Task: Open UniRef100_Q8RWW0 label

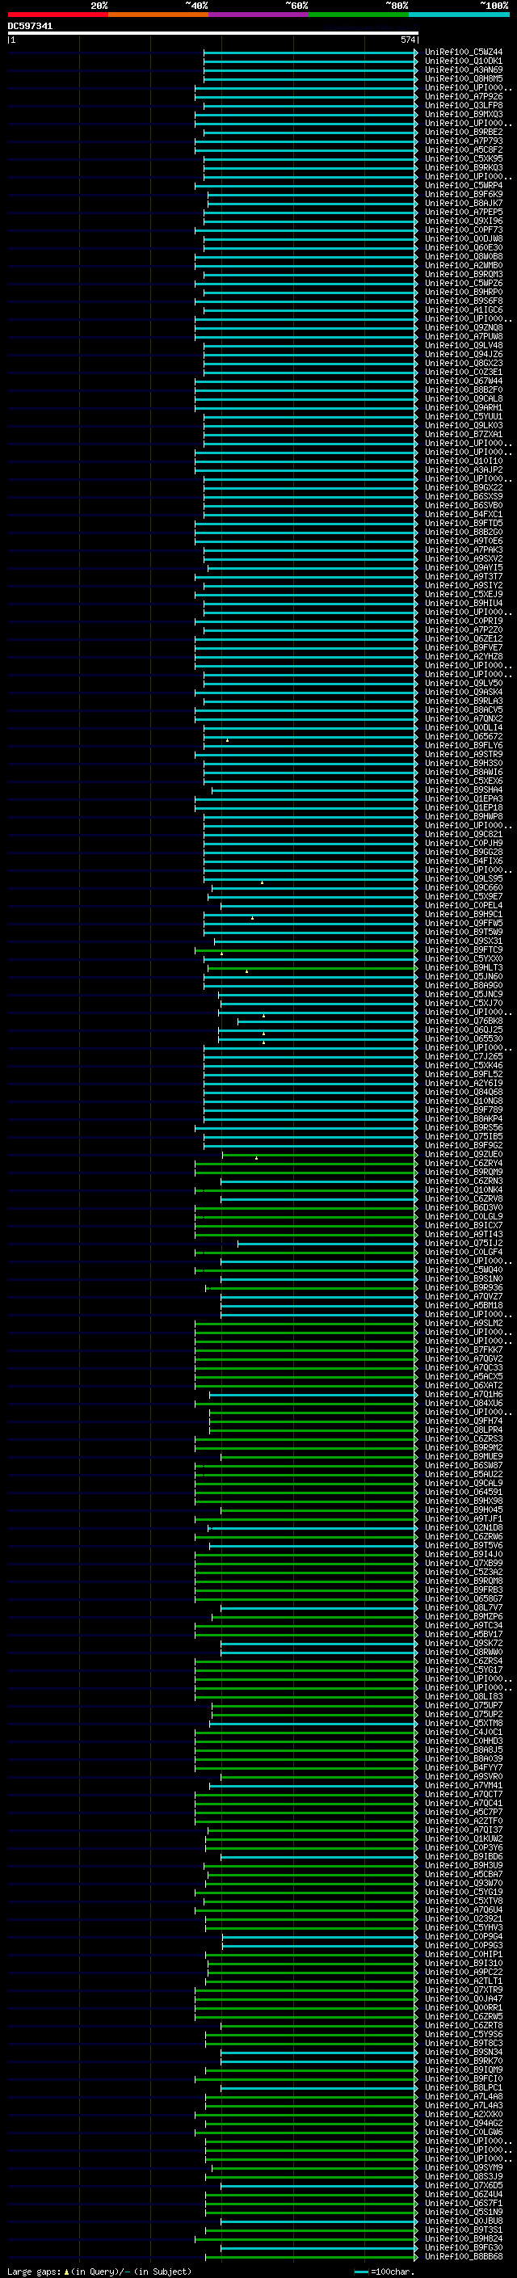Action: click(x=463, y=1652)
